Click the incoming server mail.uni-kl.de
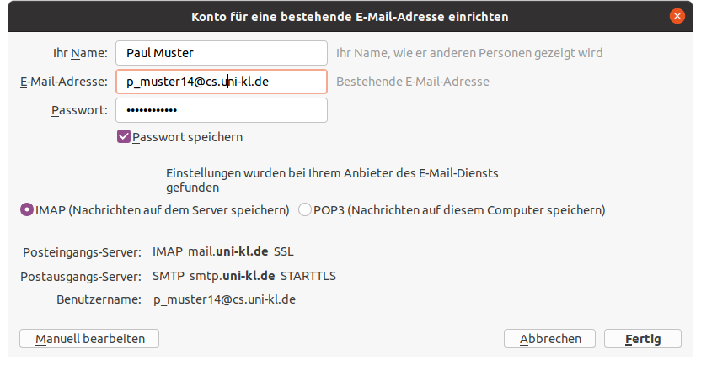 [228, 251]
